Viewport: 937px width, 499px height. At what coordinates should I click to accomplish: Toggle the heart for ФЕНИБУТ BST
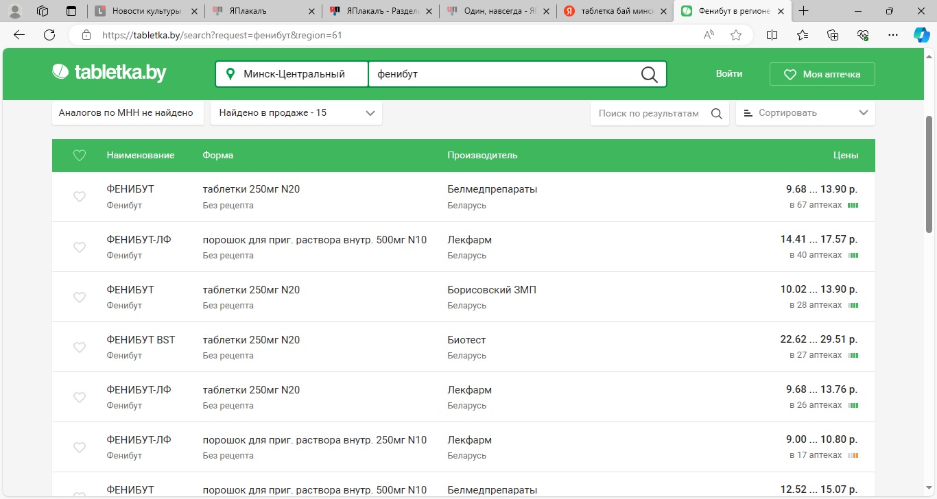(x=80, y=348)
